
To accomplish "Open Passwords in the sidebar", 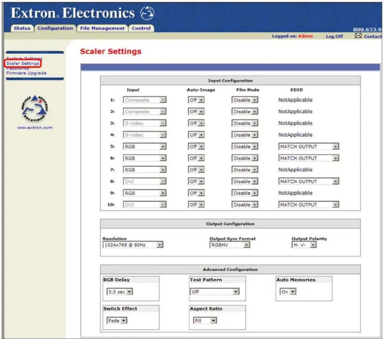I will (18, 68).
